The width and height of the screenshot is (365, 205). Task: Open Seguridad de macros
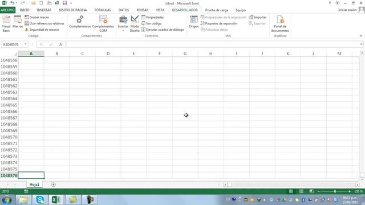click(x=42, y=30)
